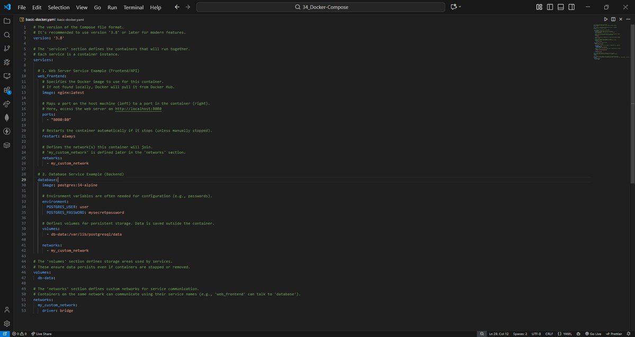Open the Source Control view

7,48
